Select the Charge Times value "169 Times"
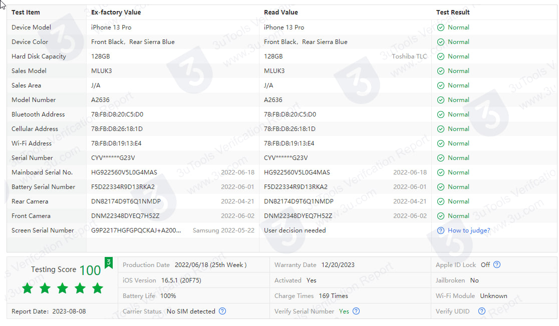 [x=333, y=295]
